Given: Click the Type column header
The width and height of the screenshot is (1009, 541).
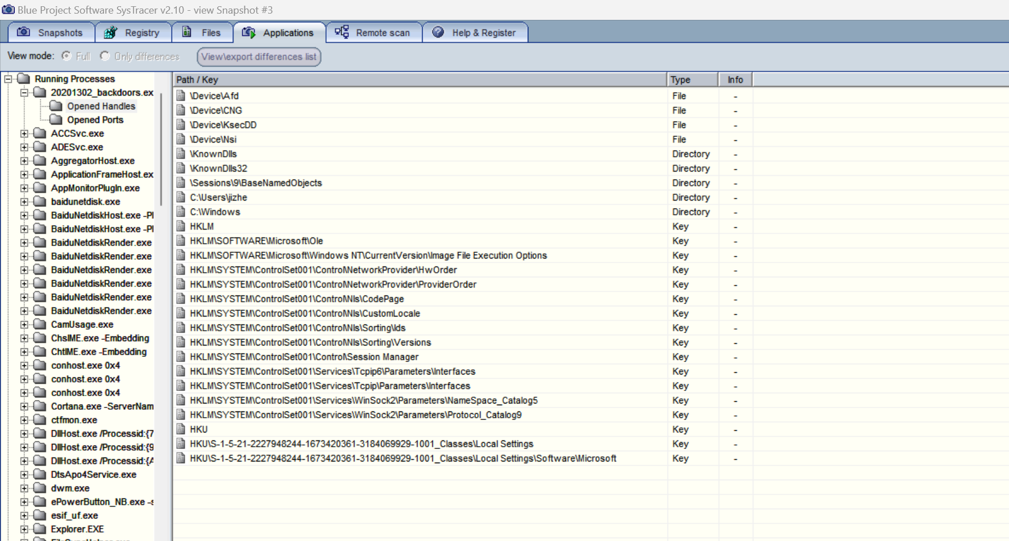Looking at the screenshot, I should tap(693, 80).
